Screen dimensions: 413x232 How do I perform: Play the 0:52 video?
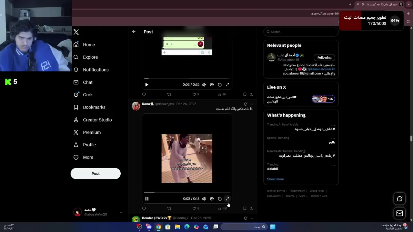click(147, 85)
